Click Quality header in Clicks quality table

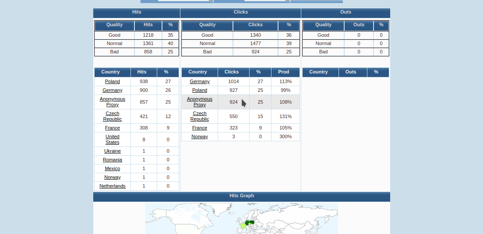coord(207,25)
